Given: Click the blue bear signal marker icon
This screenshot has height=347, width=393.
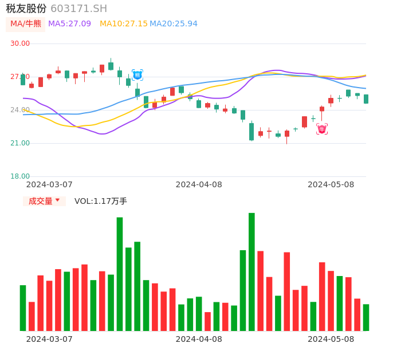Looking at the screenshot, I should pos(137,75).
